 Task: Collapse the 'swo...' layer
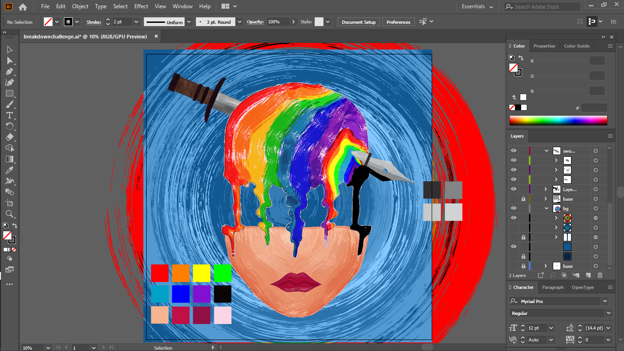546,151
